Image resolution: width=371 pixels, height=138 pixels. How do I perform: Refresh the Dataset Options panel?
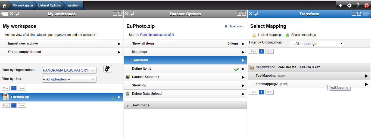tap(132, 14)
